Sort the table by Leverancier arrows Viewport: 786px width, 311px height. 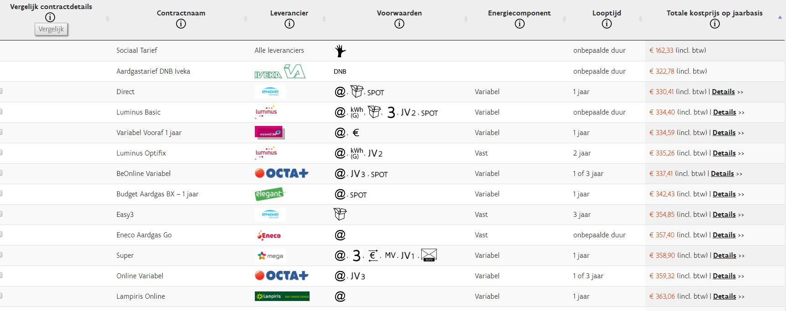[324, 19]
